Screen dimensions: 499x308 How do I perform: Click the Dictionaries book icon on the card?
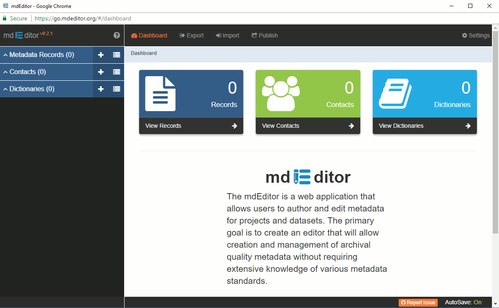click(x=395, y=94)
